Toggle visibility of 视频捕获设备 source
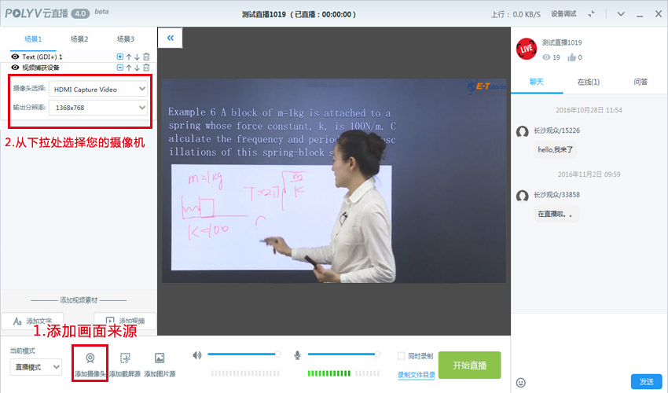Image resolution: width=668 pixels, height=393 pixels. [15, 68]
